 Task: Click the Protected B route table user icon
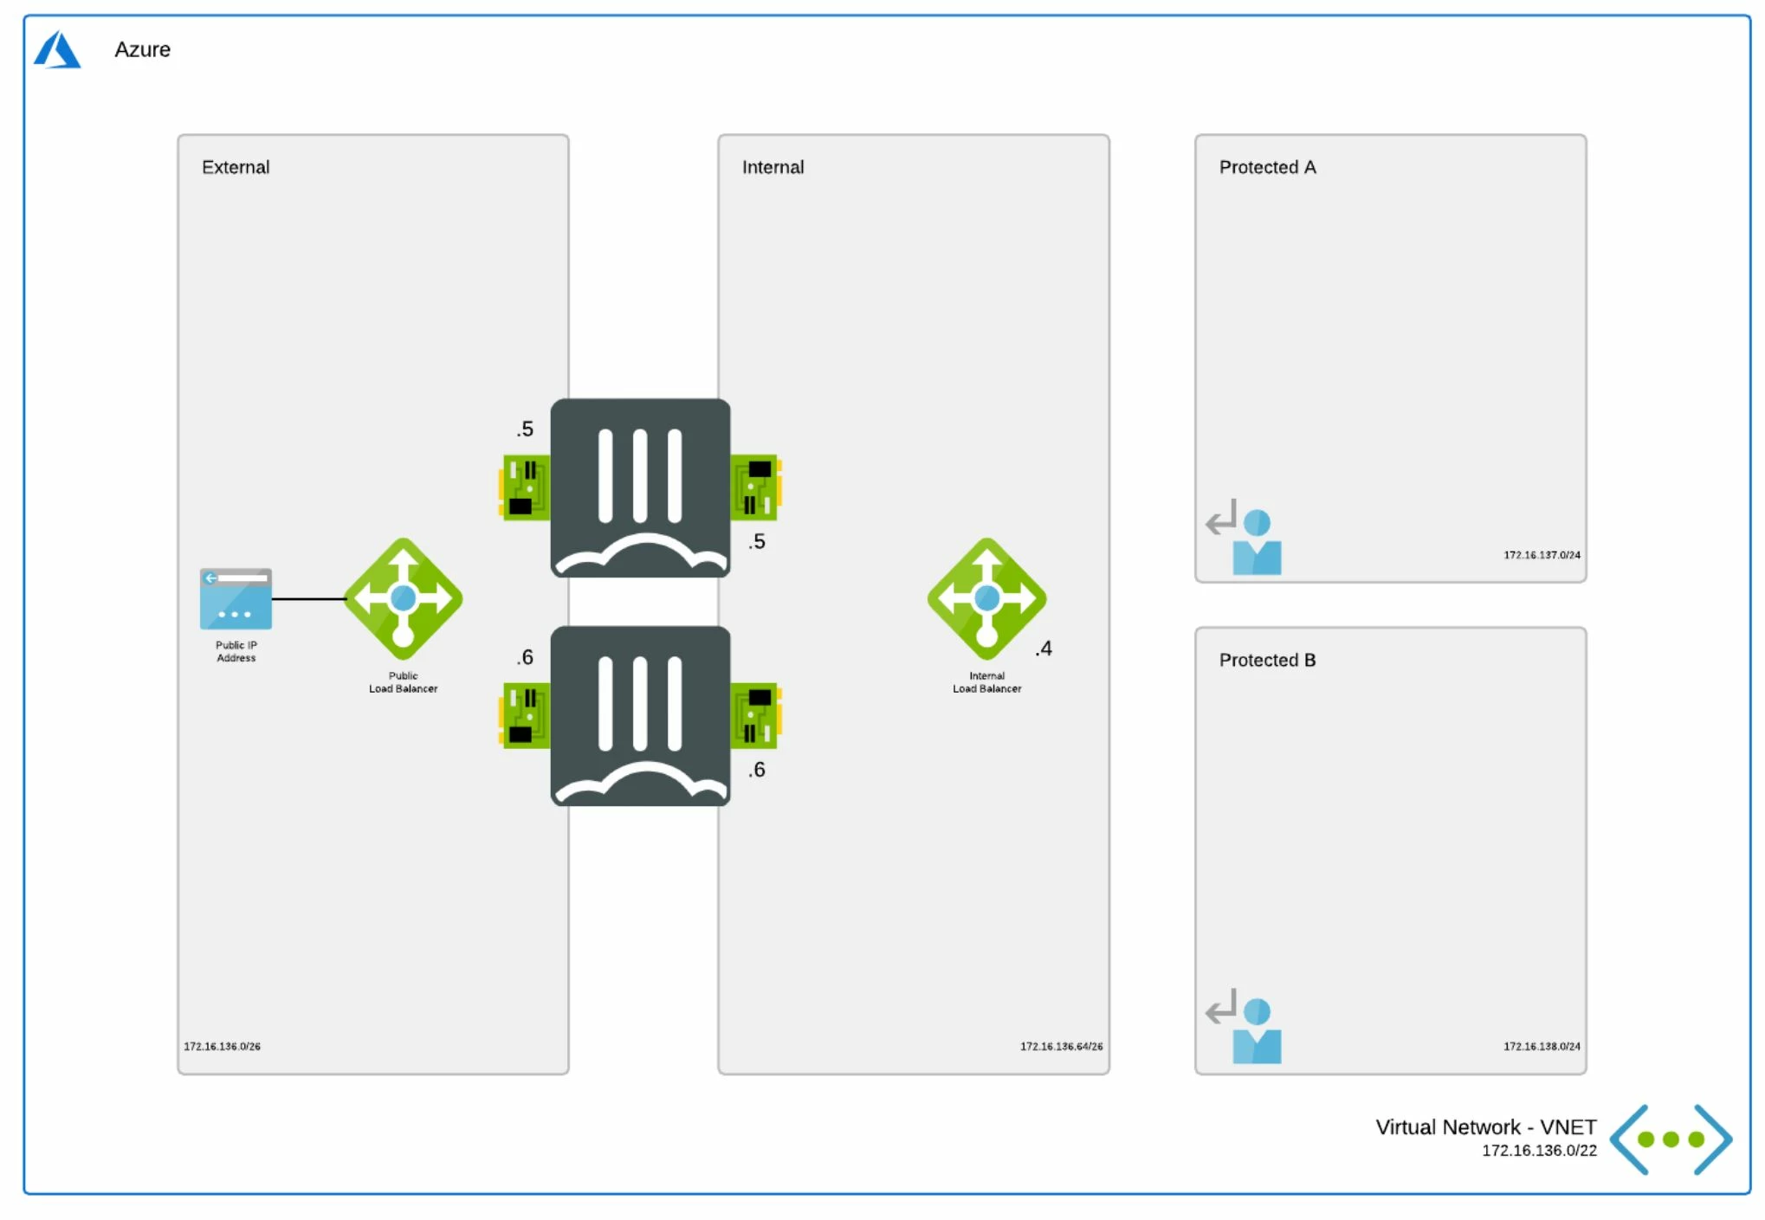point(1244,1027)
